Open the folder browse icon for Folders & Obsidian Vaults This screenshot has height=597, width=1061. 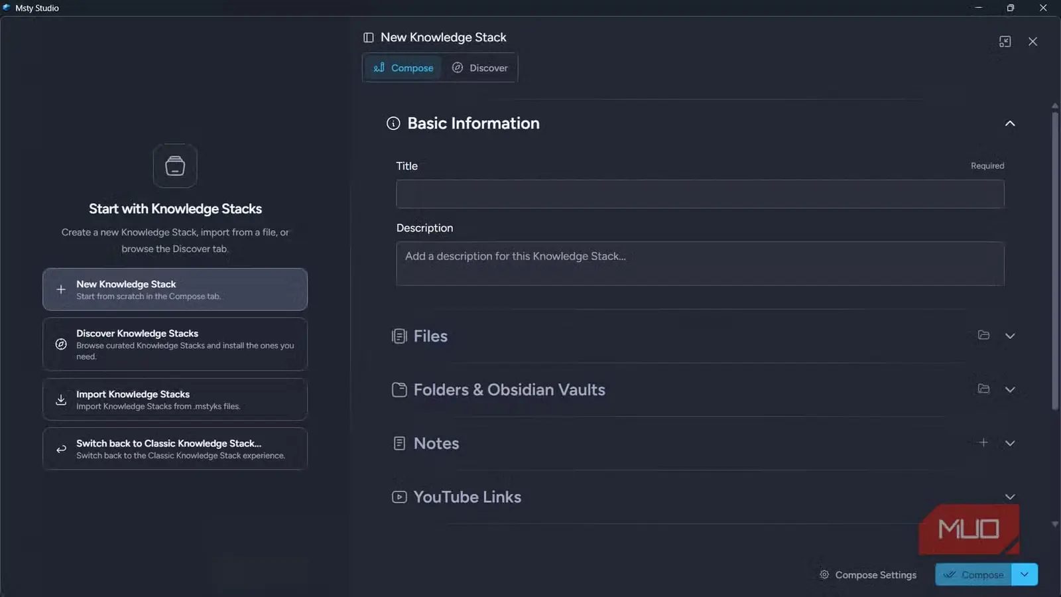(983, 389)
